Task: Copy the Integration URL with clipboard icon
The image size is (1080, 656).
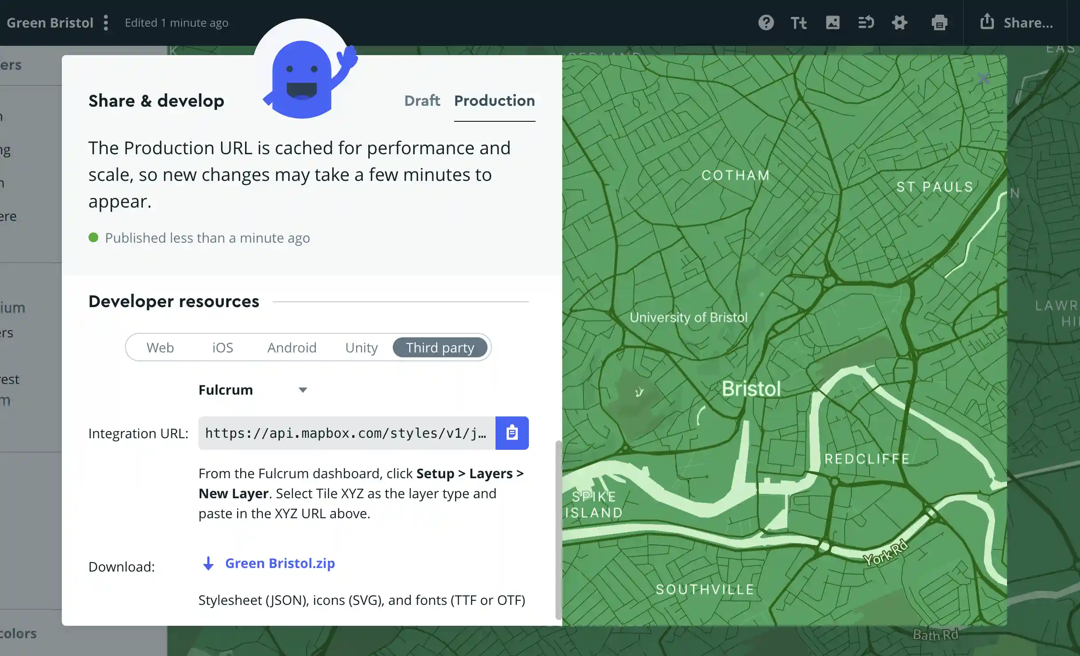Action: [x=512, y=433]
